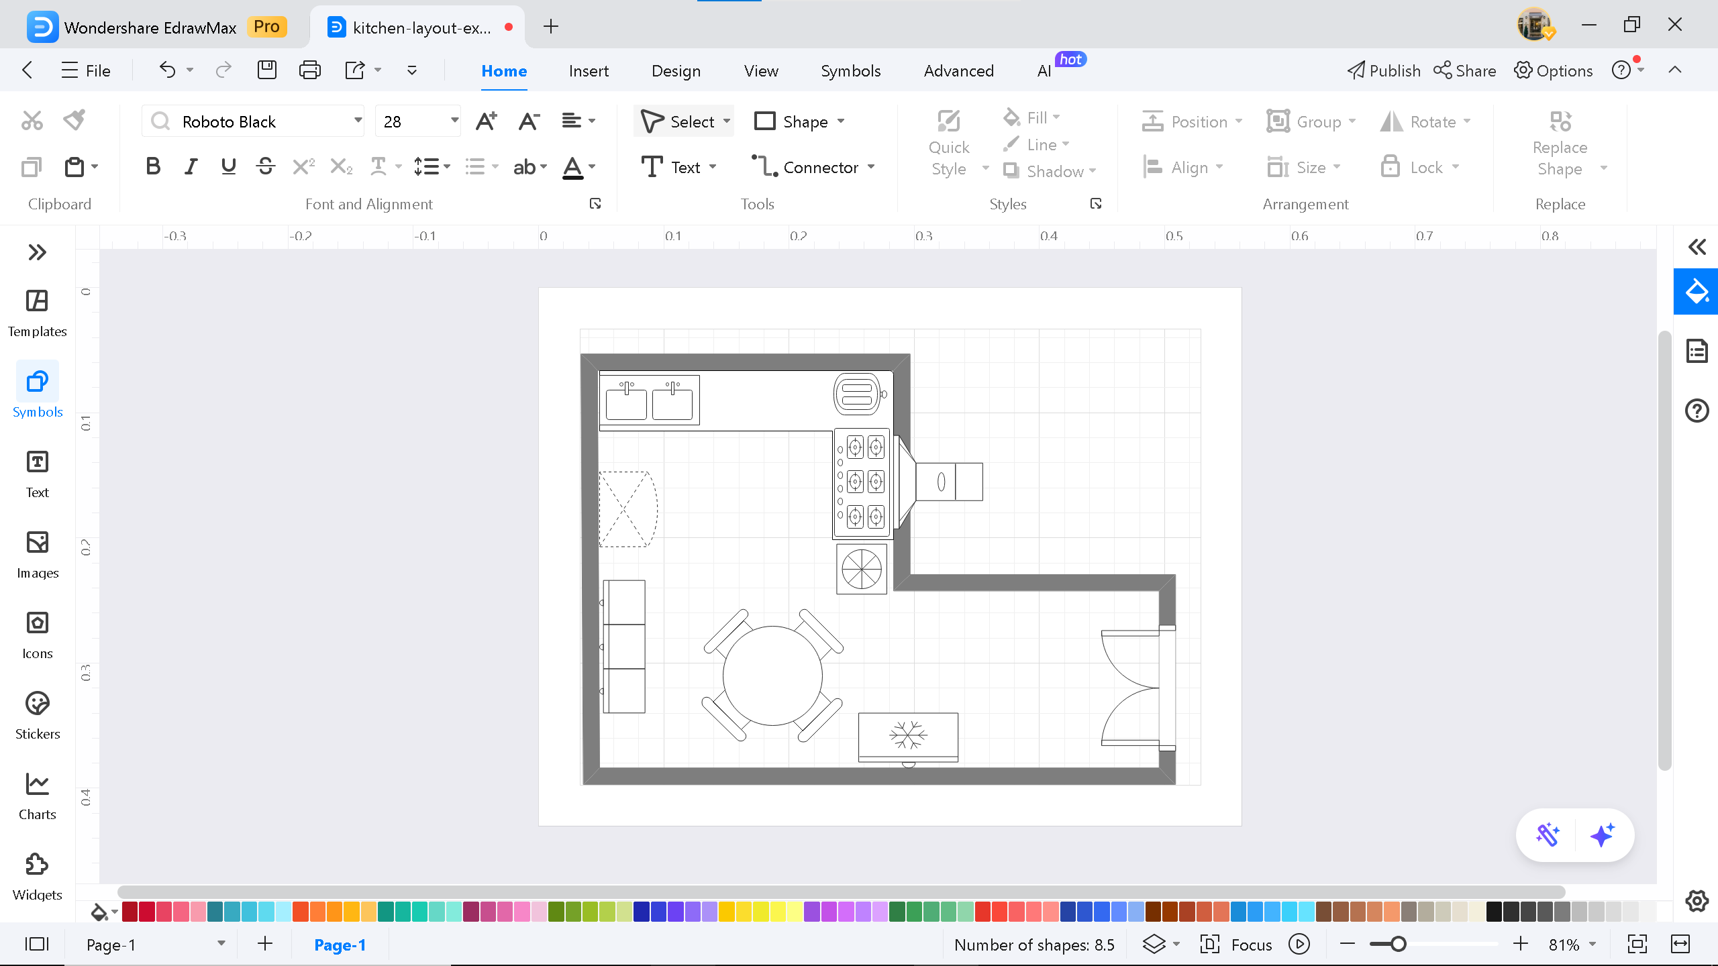Screen dimensions: 1718x966
Task: Toggle Underline formatting
Action: click(x=228, y=166)
